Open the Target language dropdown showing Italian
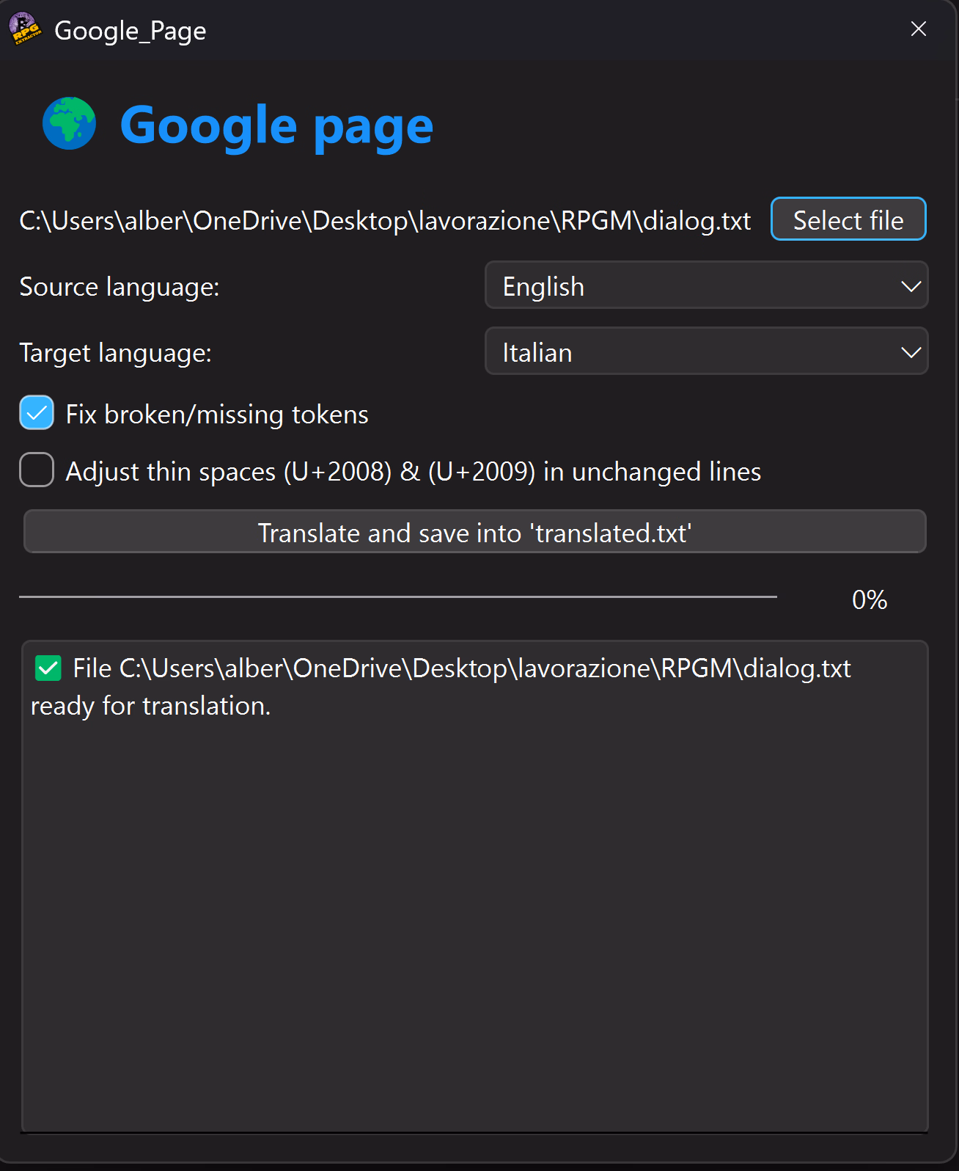This screenshot has width=959, height=1171. [705, 351]
